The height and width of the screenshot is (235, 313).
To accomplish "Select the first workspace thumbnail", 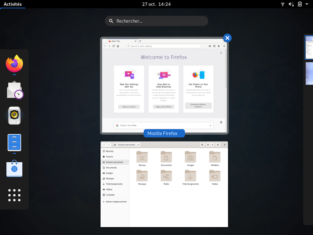I will [x=309, y=47].
